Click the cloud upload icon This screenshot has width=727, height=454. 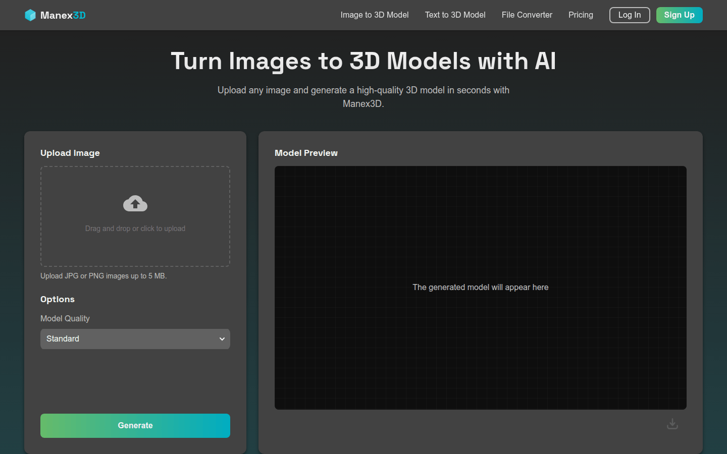[135, 204]
